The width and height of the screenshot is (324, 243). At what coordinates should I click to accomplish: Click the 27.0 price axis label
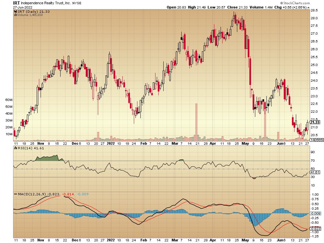(314, 33)
